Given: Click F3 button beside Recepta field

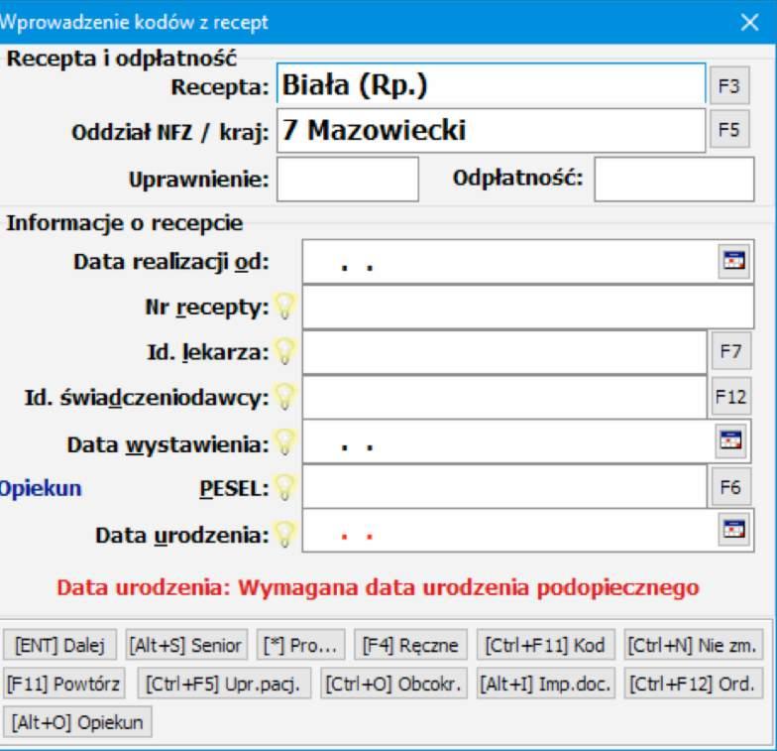Looking at the screenshot, I should coord(729,85).
